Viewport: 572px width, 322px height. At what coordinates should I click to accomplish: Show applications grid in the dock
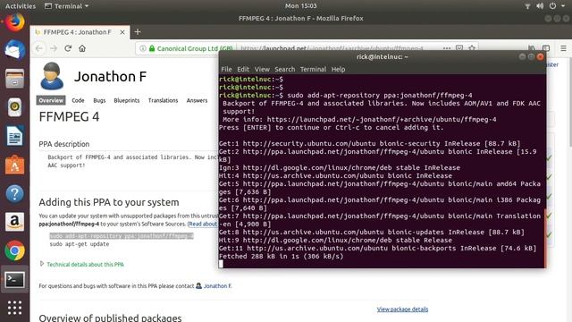[x=14, y=308]
